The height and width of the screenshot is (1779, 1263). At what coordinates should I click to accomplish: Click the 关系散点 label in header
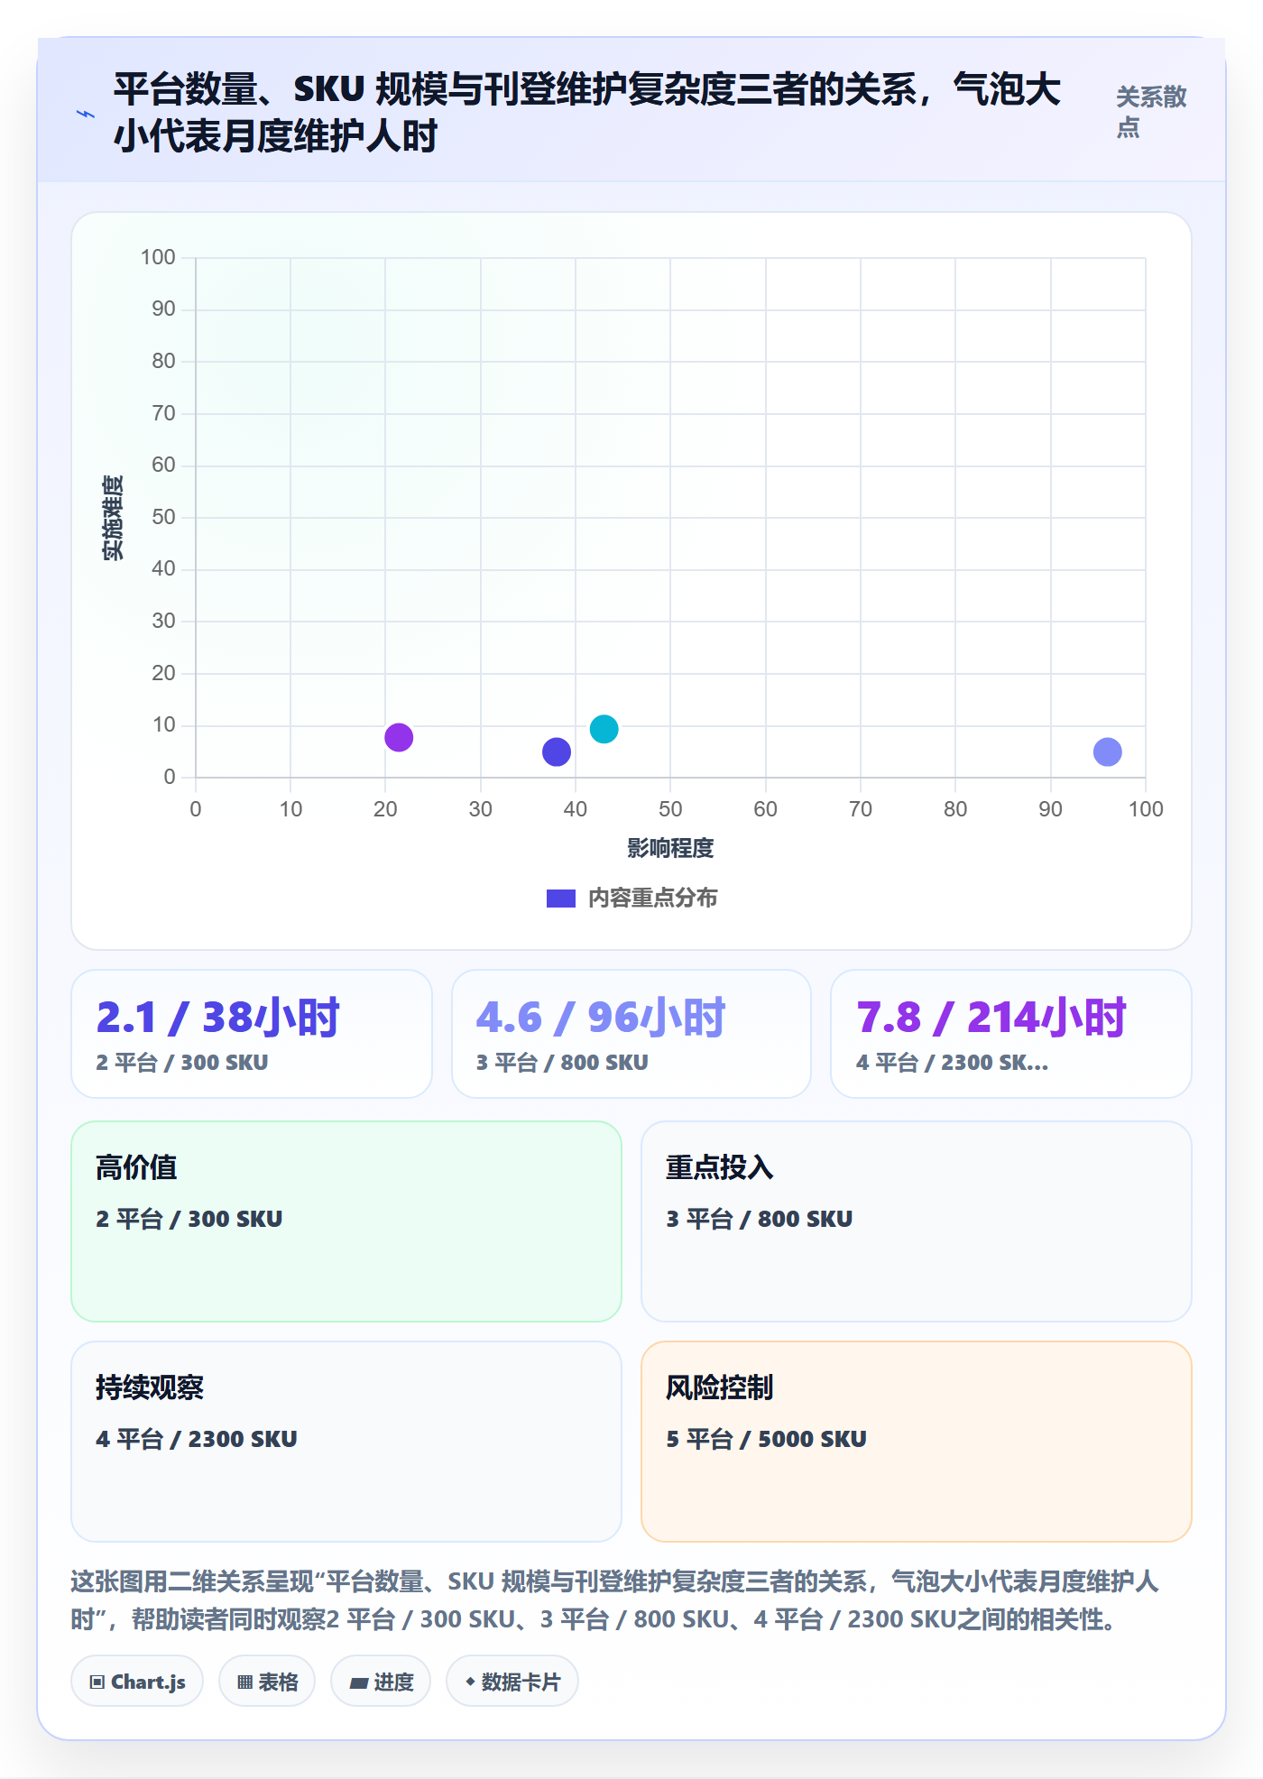[1151, 112]
